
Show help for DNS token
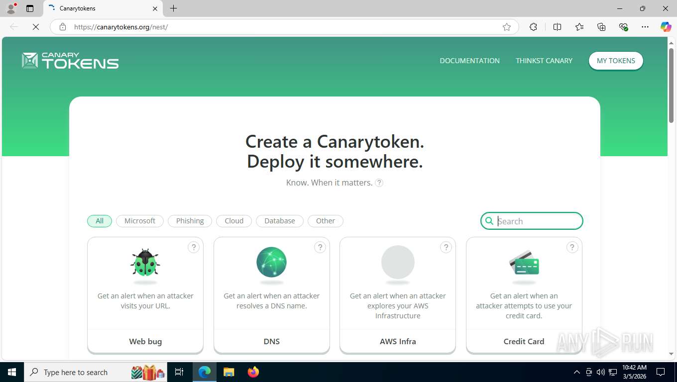click(x=320, y=247)
